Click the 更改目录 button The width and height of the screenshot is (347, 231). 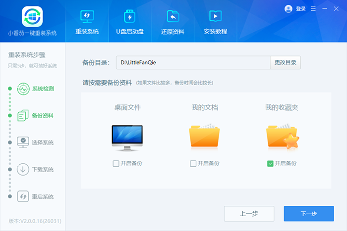point(285,63)
